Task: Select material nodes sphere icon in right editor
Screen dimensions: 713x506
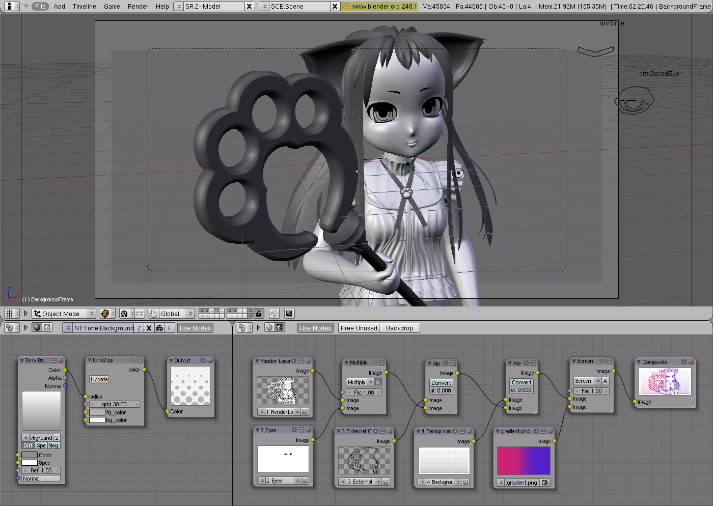Action: (x=269, y=328)
